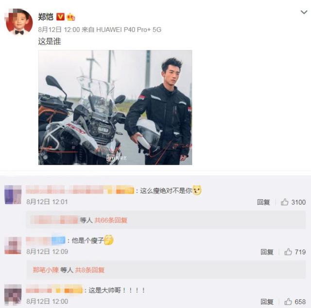Click the HUAWEI P40 Pro+ 5G source link

128,30
